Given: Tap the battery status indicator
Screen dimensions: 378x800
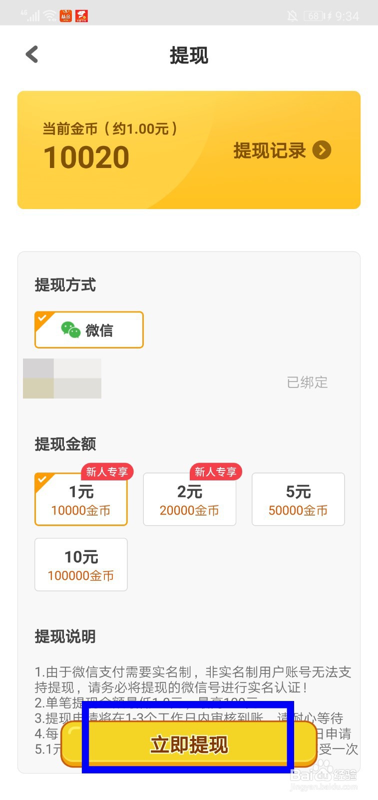Looking at the screenshot, I should click(x=314, y=16).
